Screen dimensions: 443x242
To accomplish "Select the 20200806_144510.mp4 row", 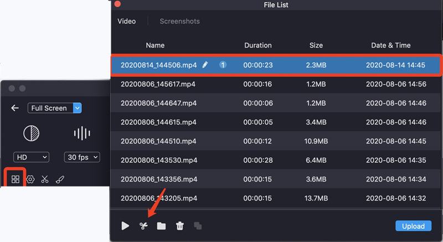I will 276,141.
